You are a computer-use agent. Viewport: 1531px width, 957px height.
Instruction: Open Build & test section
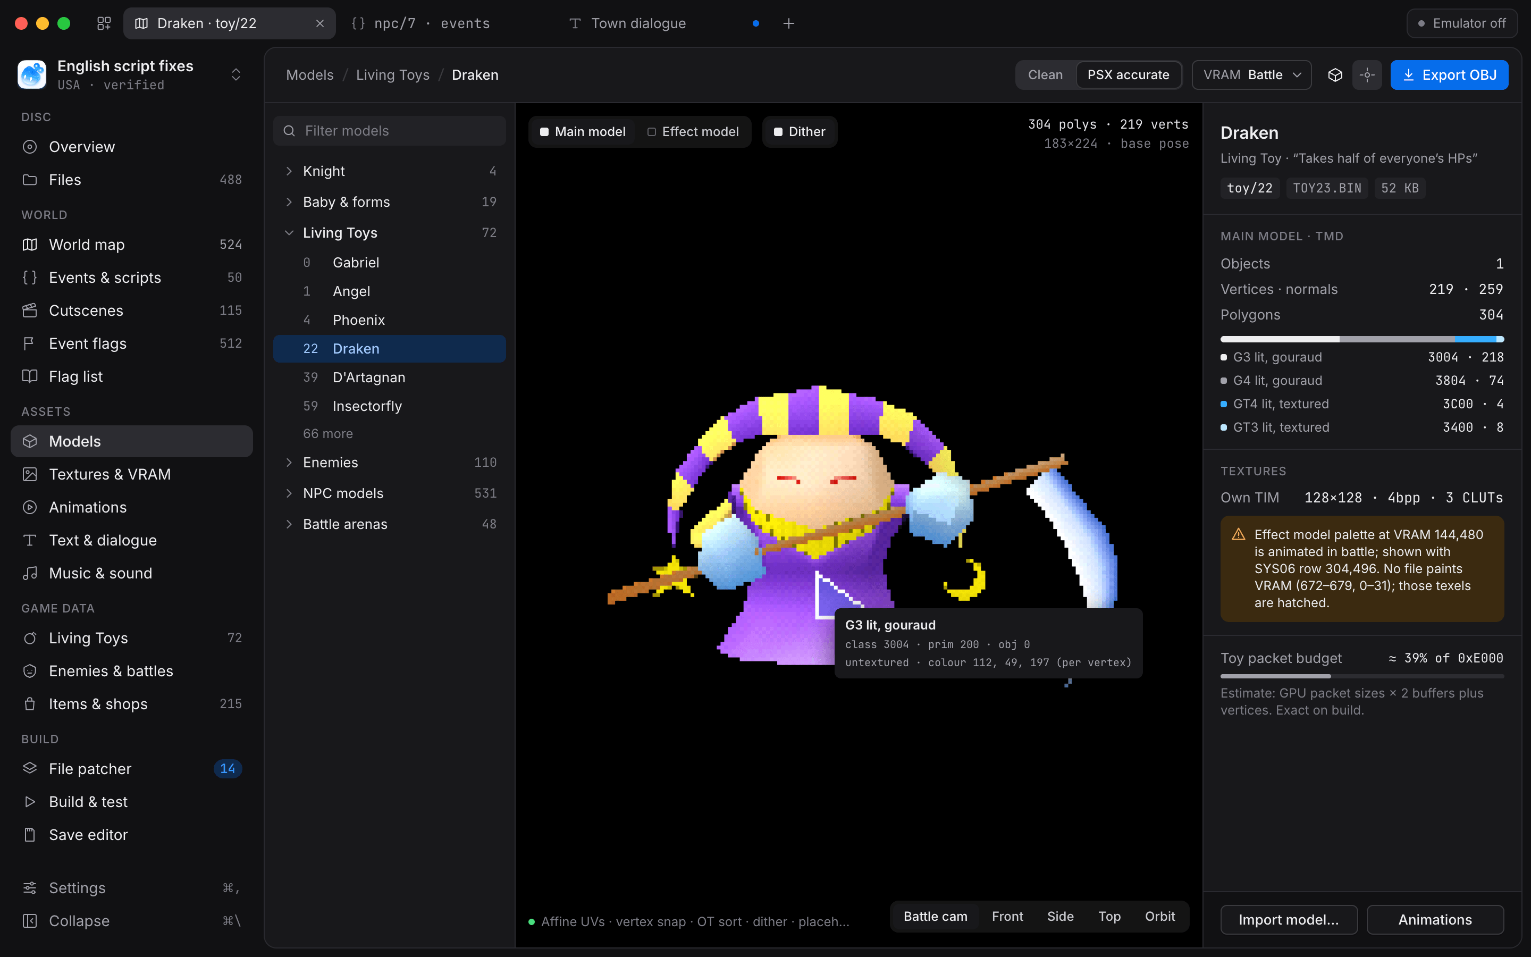pos(132,801)
